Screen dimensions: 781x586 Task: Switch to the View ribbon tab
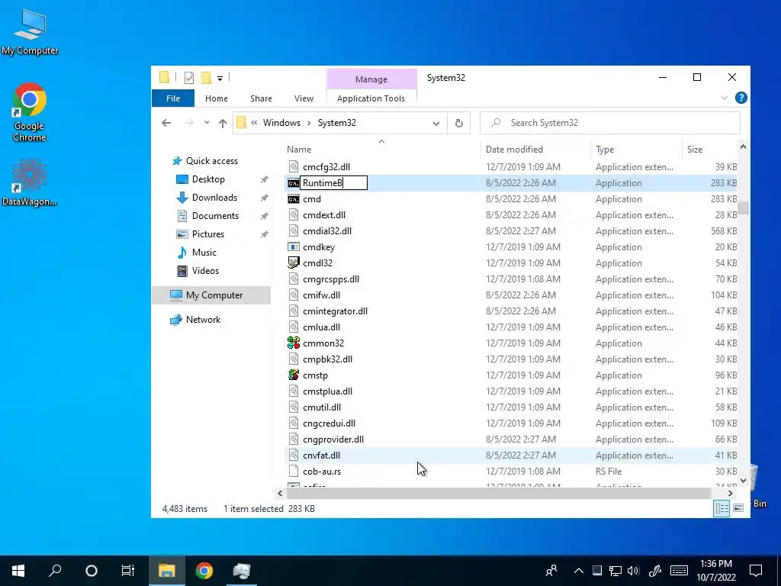(x=304, y=98)
